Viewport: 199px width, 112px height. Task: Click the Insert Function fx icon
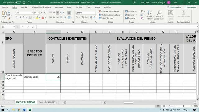coord(33,27)
